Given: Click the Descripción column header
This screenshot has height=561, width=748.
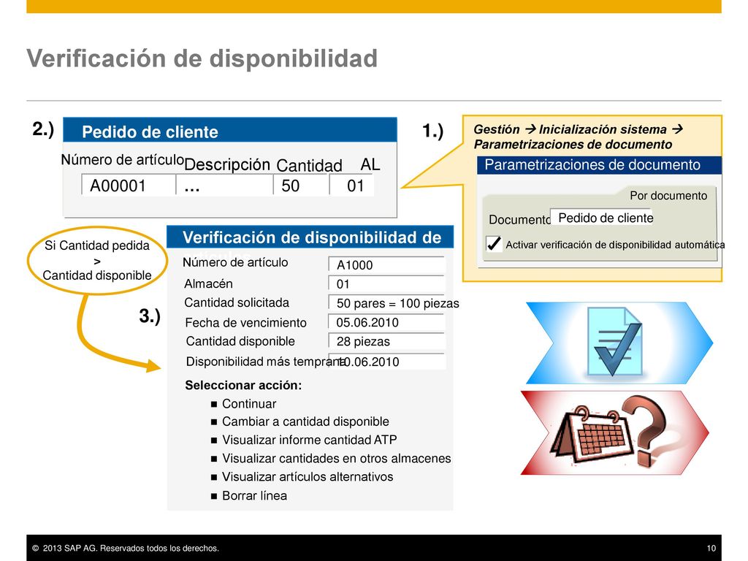Looking at the screenshot, I should tap(227, 164).
